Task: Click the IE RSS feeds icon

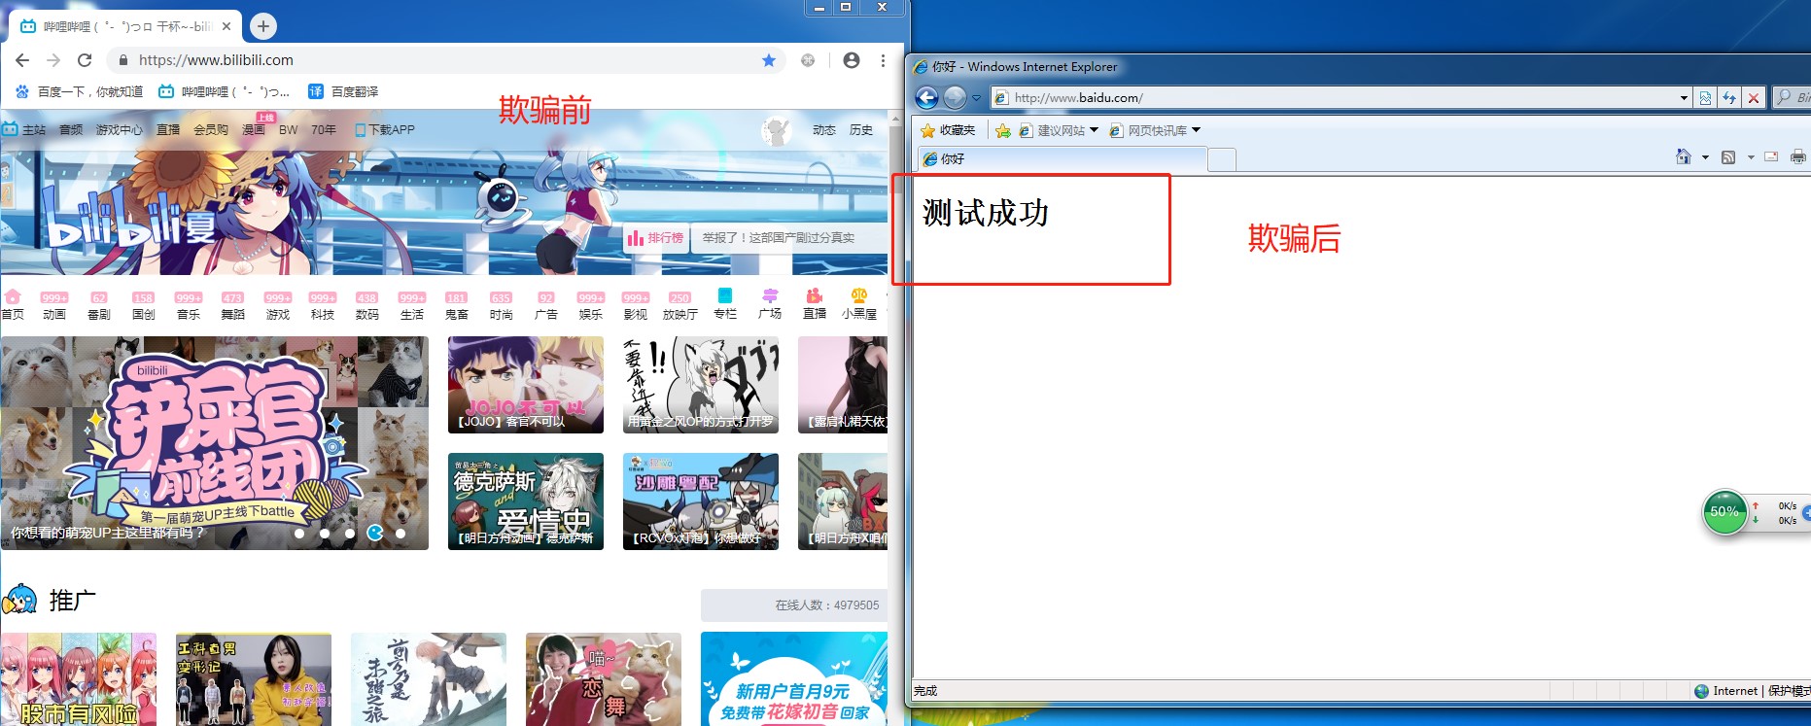Action: coord(1728,157)
